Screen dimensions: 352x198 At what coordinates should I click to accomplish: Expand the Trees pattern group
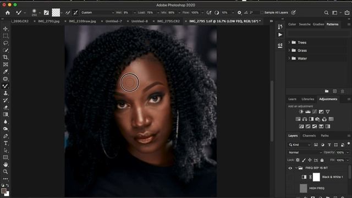point(289,42)
